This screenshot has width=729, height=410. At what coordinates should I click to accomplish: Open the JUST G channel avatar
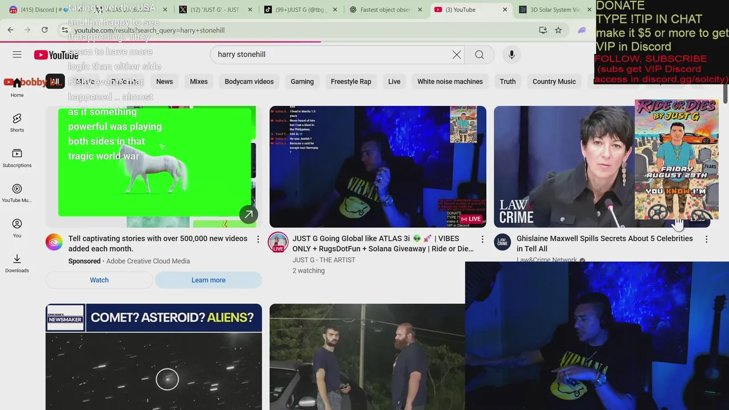[x=279, y=242]
